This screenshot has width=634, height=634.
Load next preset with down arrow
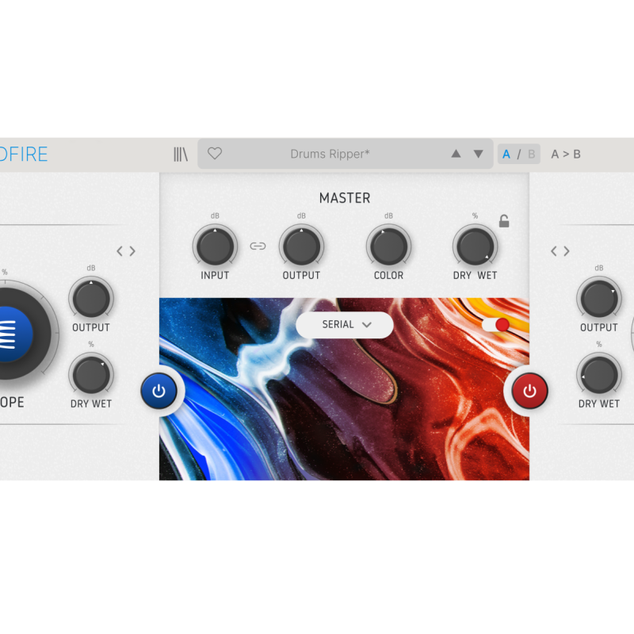point(479,154)
